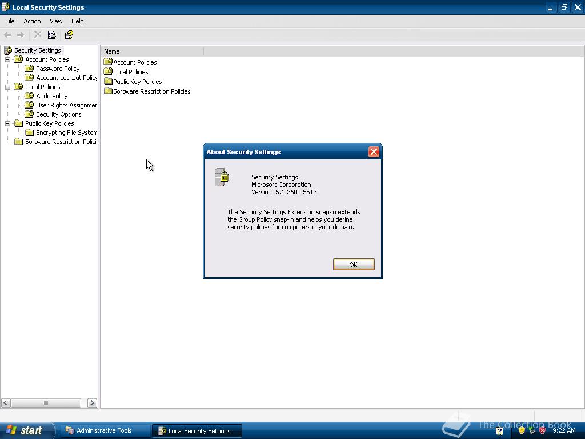Click the tree pane horizontal scrollbar thumb
Screen dimensions: 585x439
pos(46,403)
